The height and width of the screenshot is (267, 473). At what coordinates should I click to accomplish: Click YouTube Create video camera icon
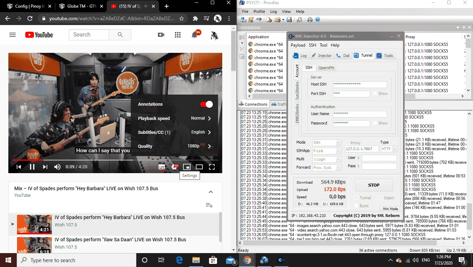tap(161, 35)
